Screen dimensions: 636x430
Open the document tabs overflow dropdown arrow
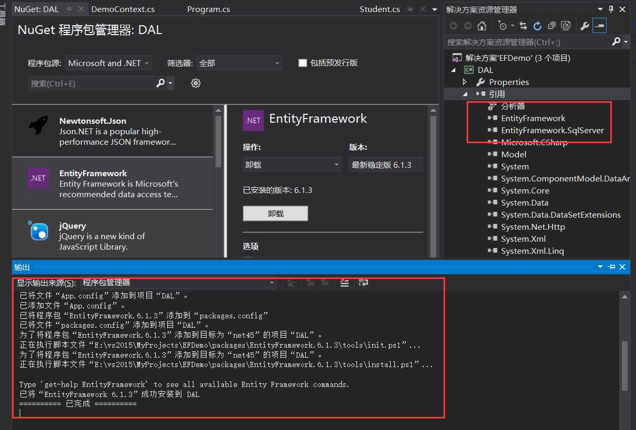coord(434,9)
